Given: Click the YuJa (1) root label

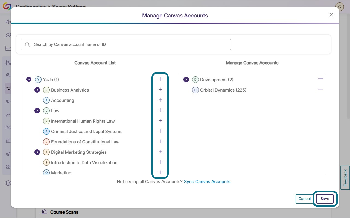Looking at the screenshot, I should 51,80.
